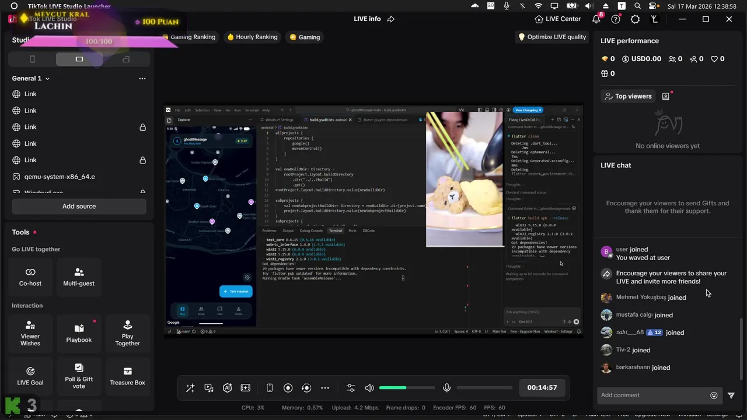The width and height of the screenshot is (747, 420).
Task: Unlock the third Link source
Action: pos(142,127)
